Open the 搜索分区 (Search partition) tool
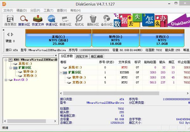This screenshot has height=132, width=190. [x=24, y=20]
